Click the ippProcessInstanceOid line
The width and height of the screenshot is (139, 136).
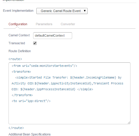coord(52,89)
